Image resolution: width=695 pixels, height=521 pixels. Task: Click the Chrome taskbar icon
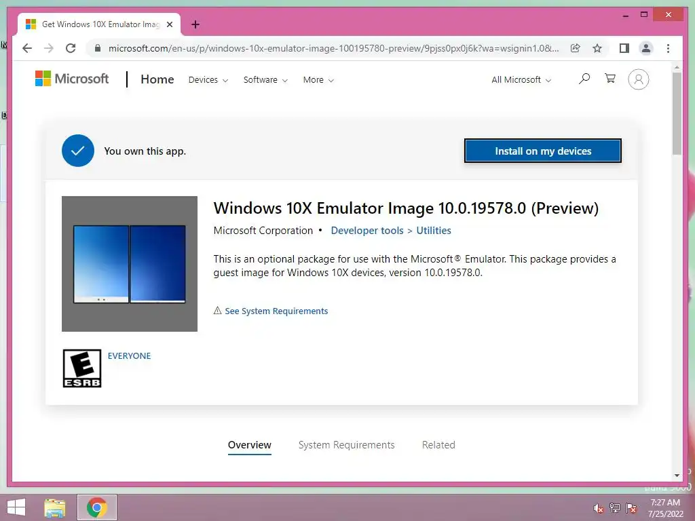pos(96,507)
